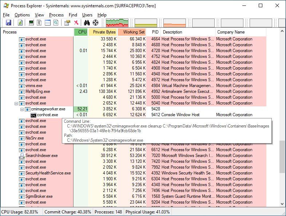
Task: Select the SgrmBroker.exe process row
Action: tap(134, 196)
